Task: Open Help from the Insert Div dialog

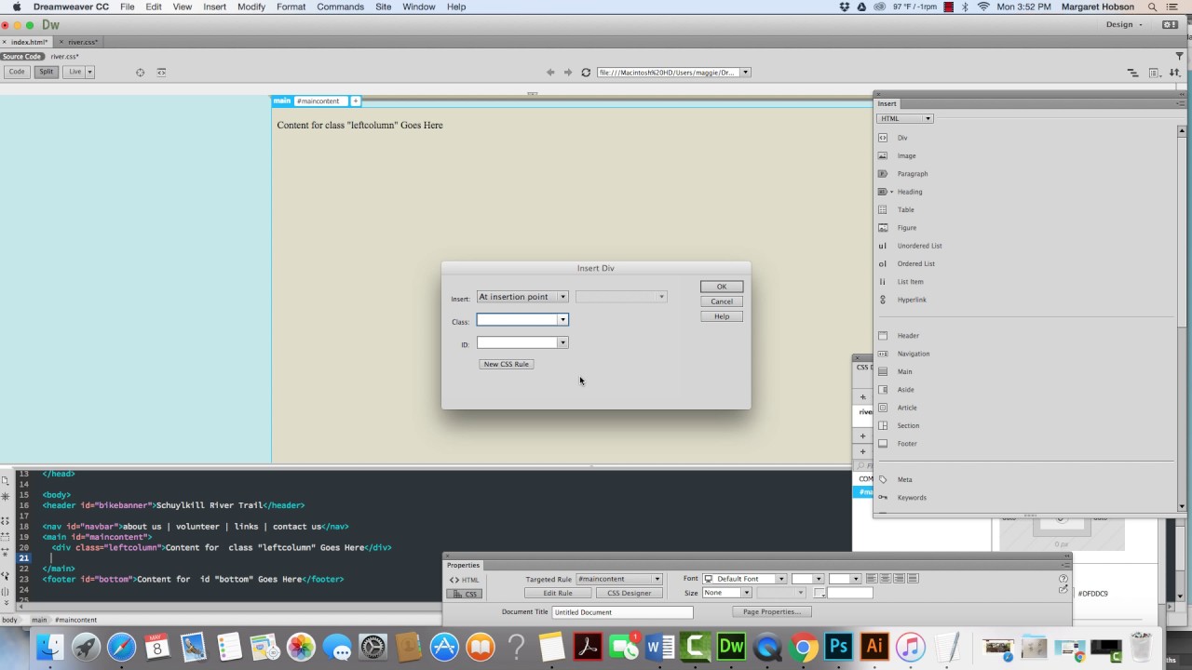Action: point(722,316)
